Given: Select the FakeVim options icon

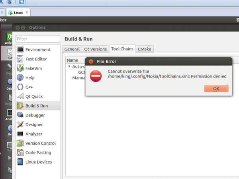Looking at the screenshot, I should (20, 68).
